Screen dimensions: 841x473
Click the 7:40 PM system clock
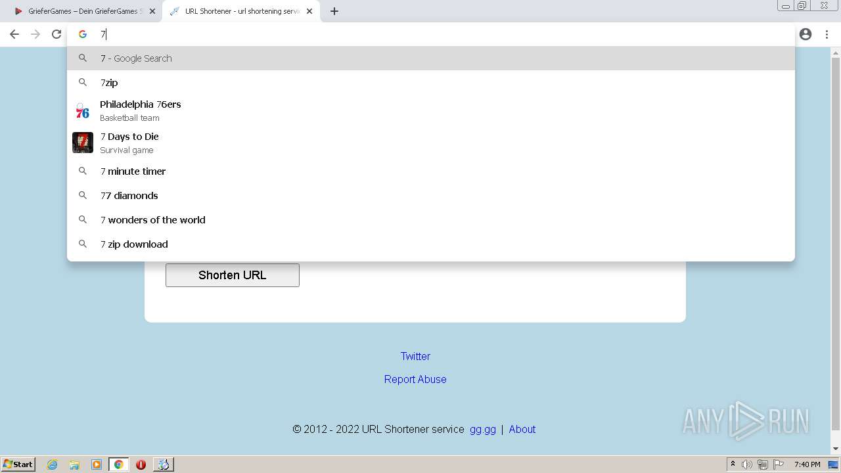807,464
